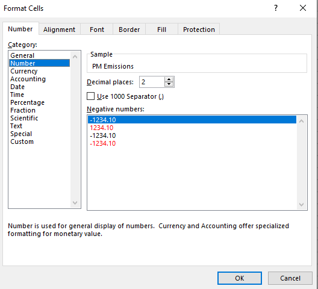Open the Fill tab
Screen dimensions: 318x289
(161, 30)
